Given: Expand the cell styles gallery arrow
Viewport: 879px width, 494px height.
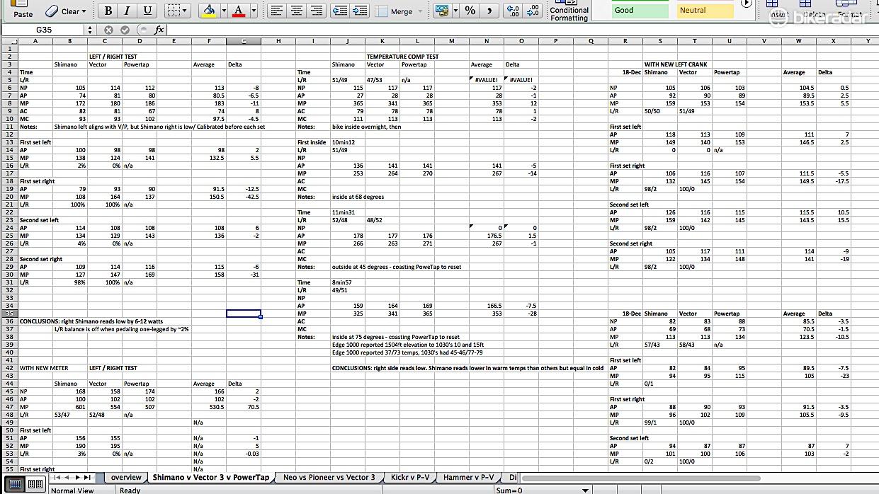Looking at the screenshot, I should pyautogui.click(x=745, y=4).
